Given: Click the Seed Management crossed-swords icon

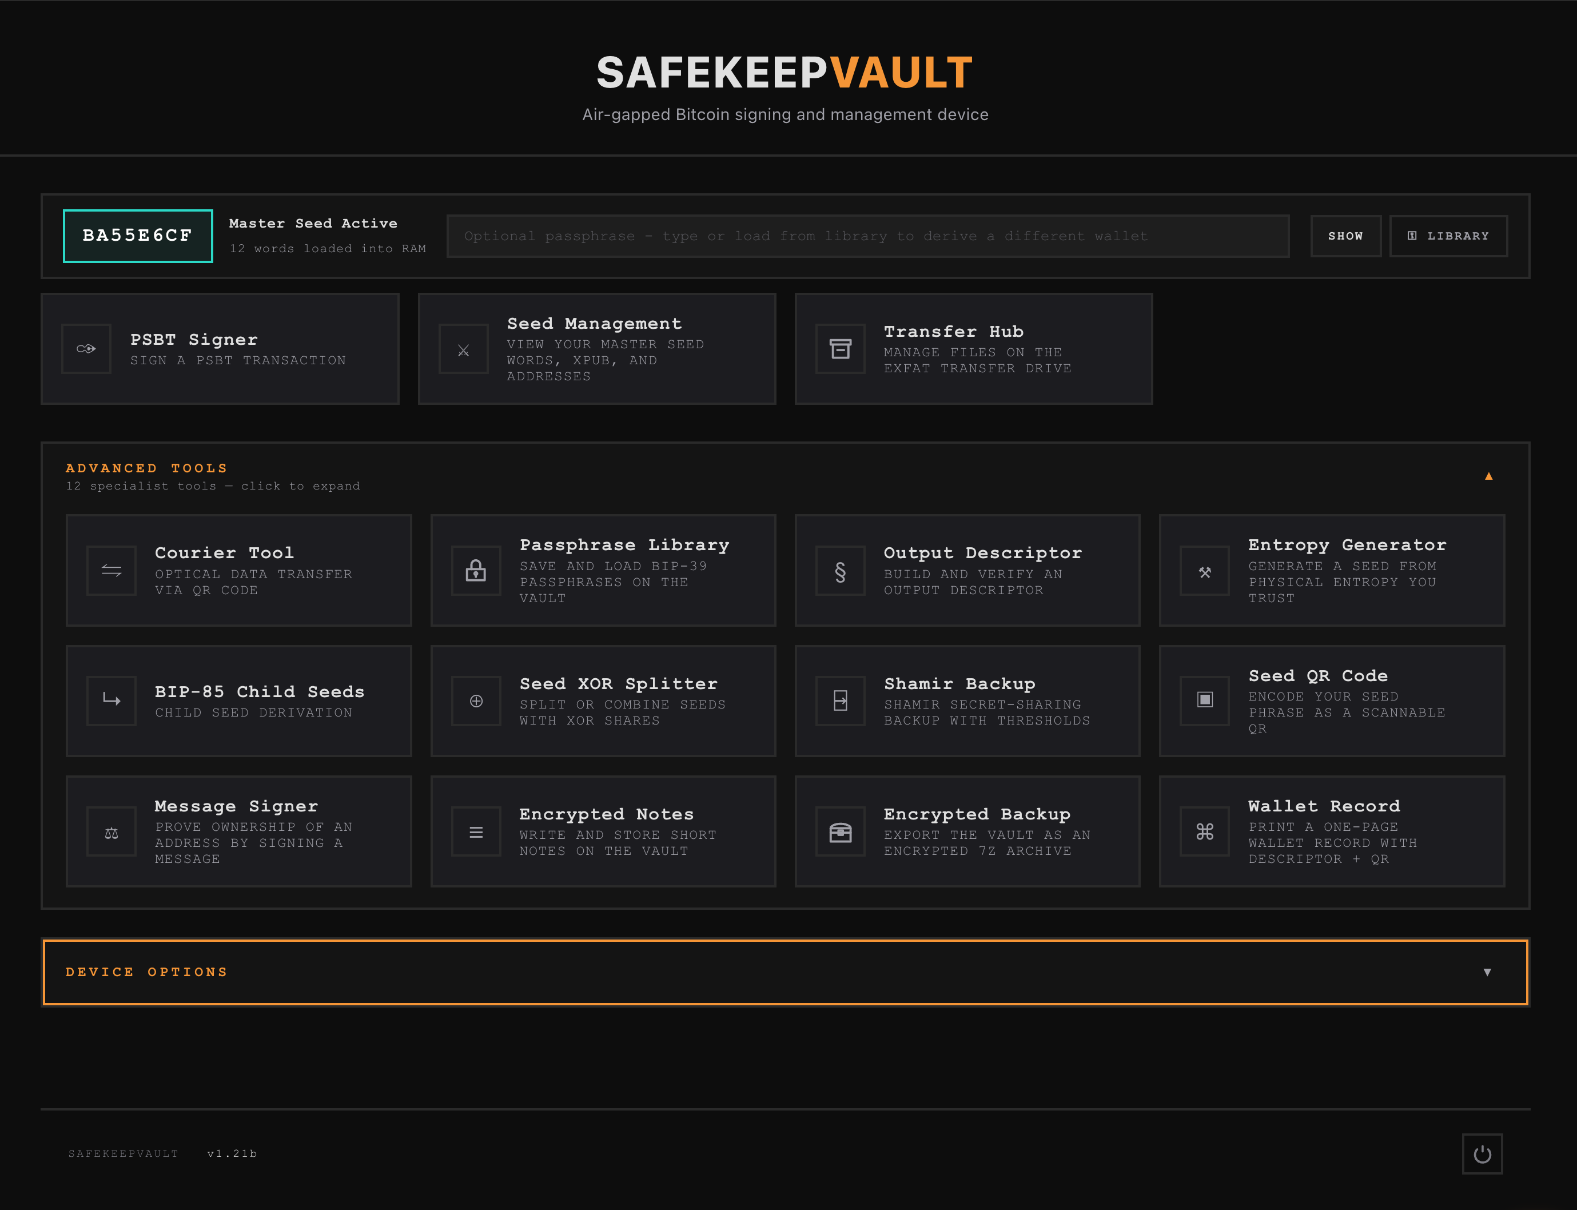Looking at the screenshot, I should (463, 349).
